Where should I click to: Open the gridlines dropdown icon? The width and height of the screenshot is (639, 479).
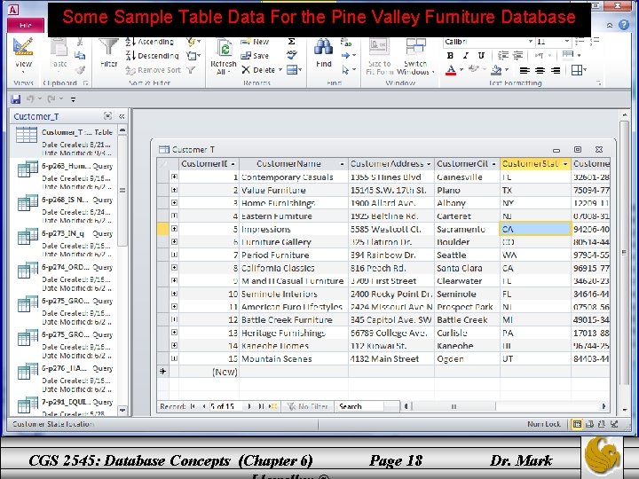[x=579, y=70]
